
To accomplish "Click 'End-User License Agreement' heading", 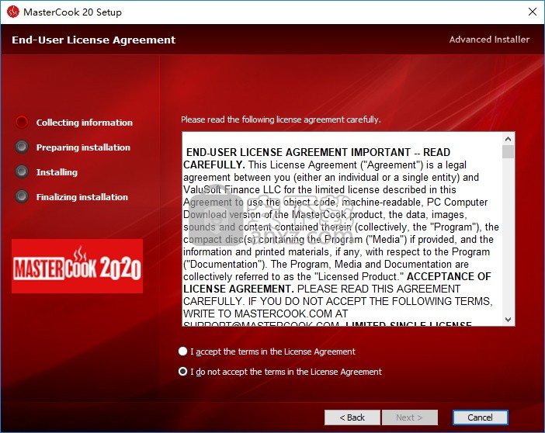I will 93,40.
